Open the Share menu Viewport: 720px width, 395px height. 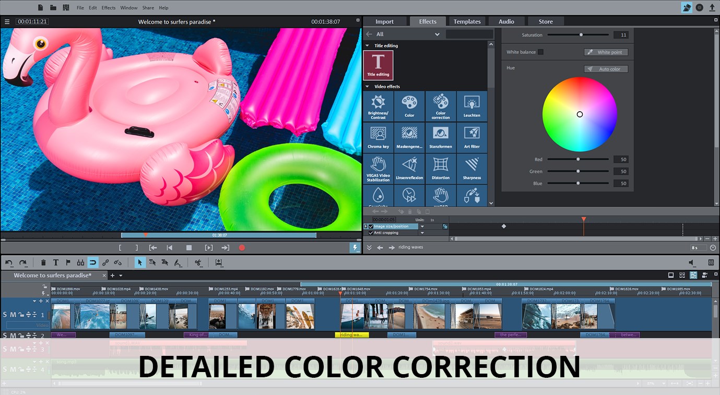click(x=148, y=7)
